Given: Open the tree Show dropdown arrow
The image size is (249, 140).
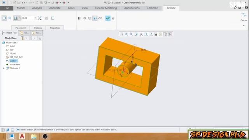Looking at the screenshot, I should [34, 38].
